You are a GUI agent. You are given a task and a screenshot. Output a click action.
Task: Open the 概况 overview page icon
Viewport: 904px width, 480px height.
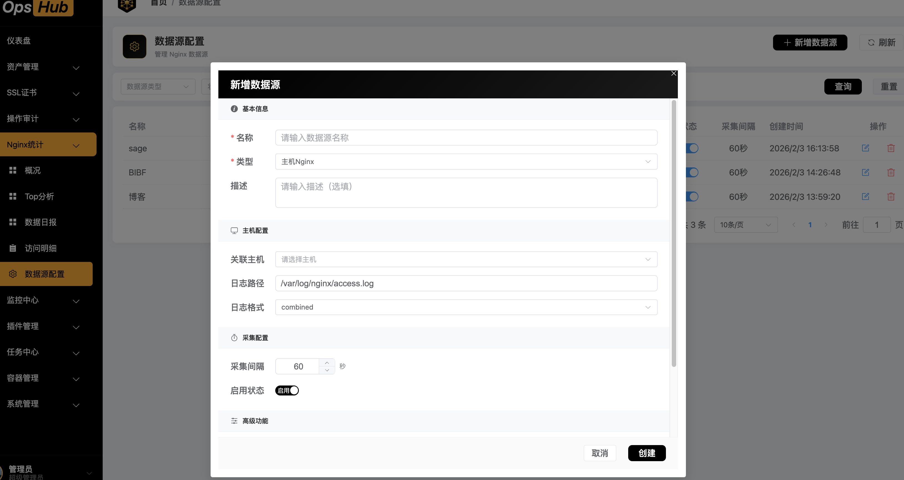[13, 170]
